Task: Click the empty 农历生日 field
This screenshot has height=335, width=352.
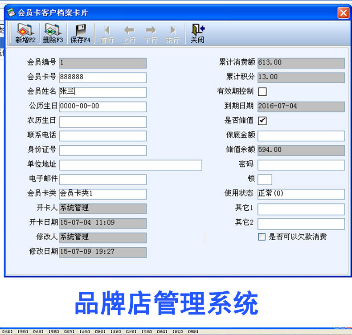Action: [x=103, y=121]
